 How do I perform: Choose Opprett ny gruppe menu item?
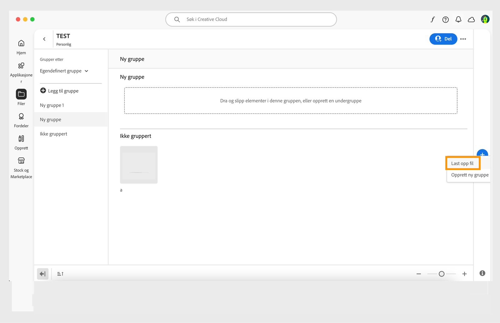click(x=470, y=175)
